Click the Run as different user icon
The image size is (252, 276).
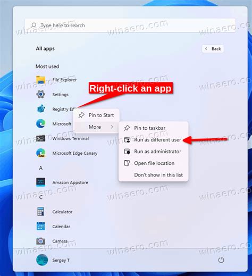click(x=127, y=140)
